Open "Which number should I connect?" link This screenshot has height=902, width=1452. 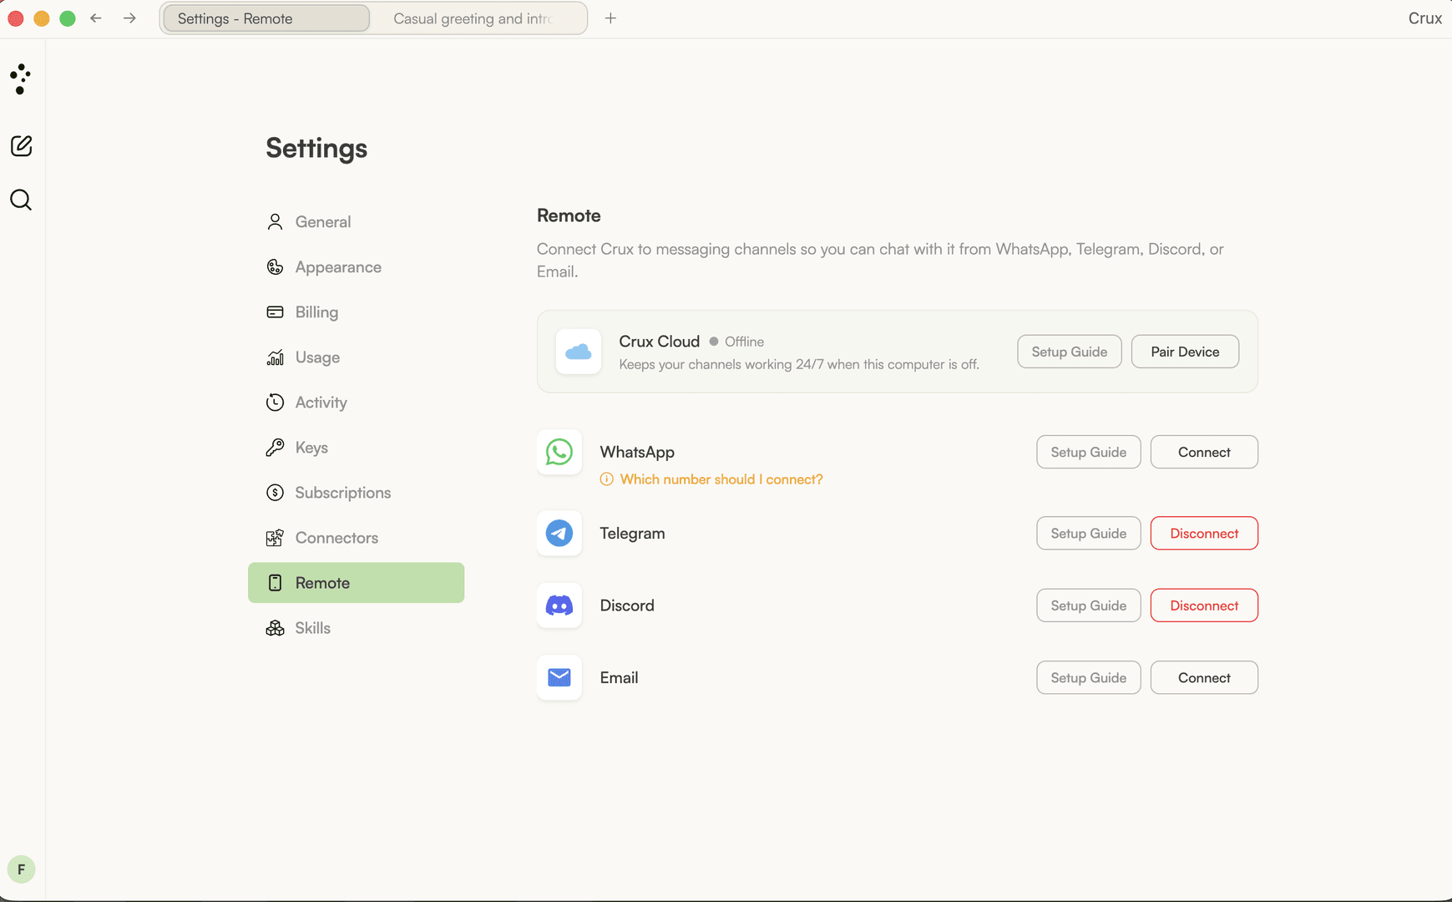pos(721,479)
